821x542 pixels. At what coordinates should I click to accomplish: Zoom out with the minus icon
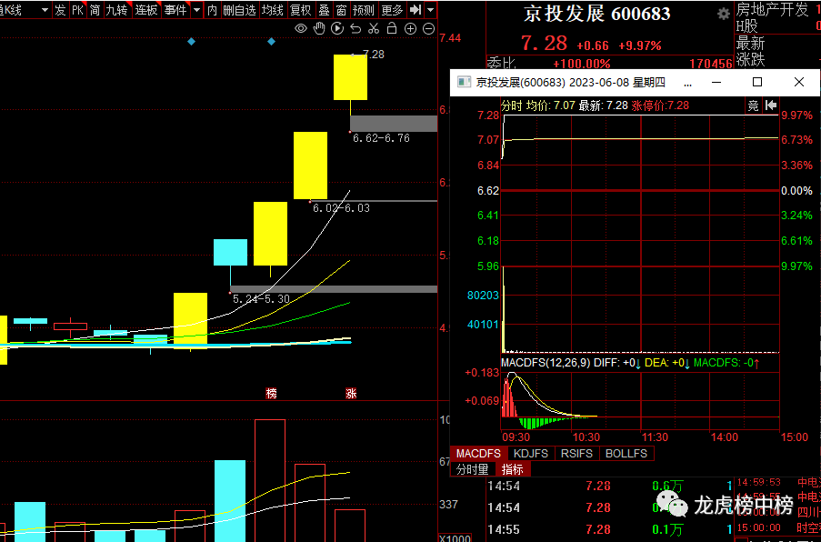(428, 29)
